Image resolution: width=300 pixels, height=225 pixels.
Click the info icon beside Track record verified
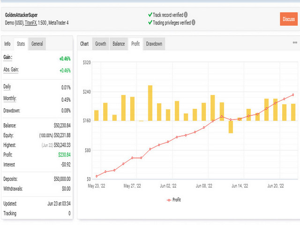[186, 15]
